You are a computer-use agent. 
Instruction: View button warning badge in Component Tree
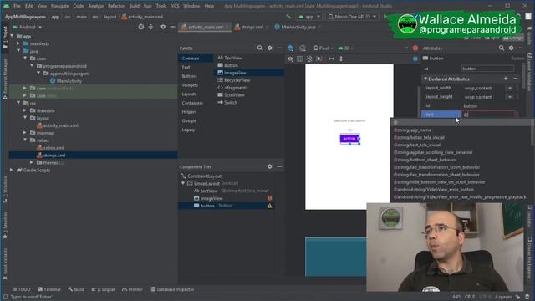[x=269, y=206]
